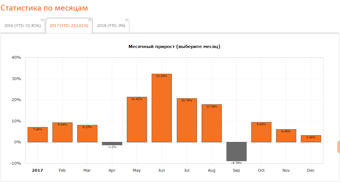Select the 2017 (YTD: 212.61%) tab
The width and height of the screenshot is (340, 182).
(x=69, y=26)
